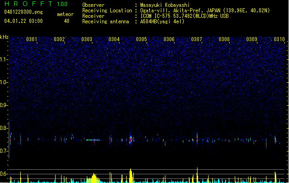
Task: Click the kHz axis unit label
Action: [4, 37]
